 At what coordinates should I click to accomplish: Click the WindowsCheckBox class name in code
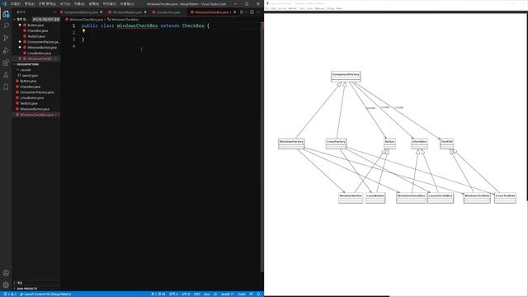pos(137,26)
